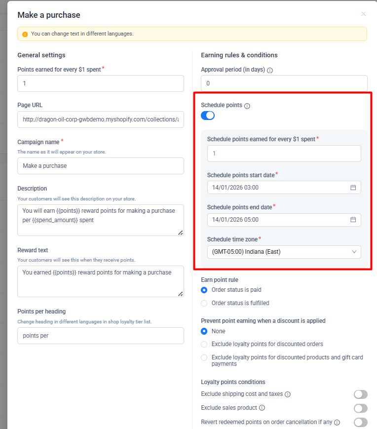
Task: Close the Make a purchase dialog
Action: [364, 14]
